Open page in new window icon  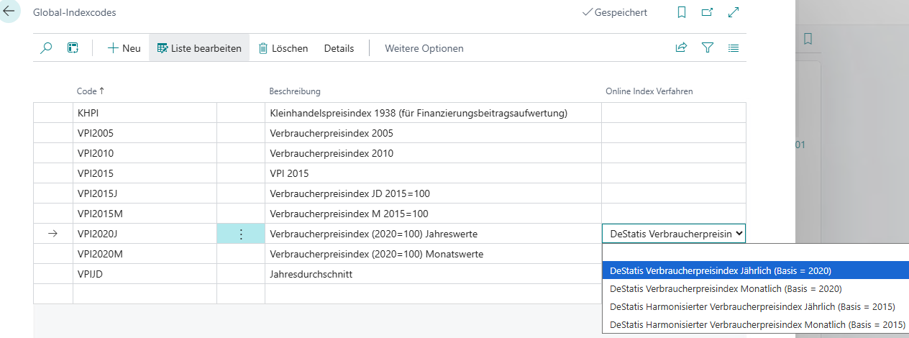(x=708, y=12)
